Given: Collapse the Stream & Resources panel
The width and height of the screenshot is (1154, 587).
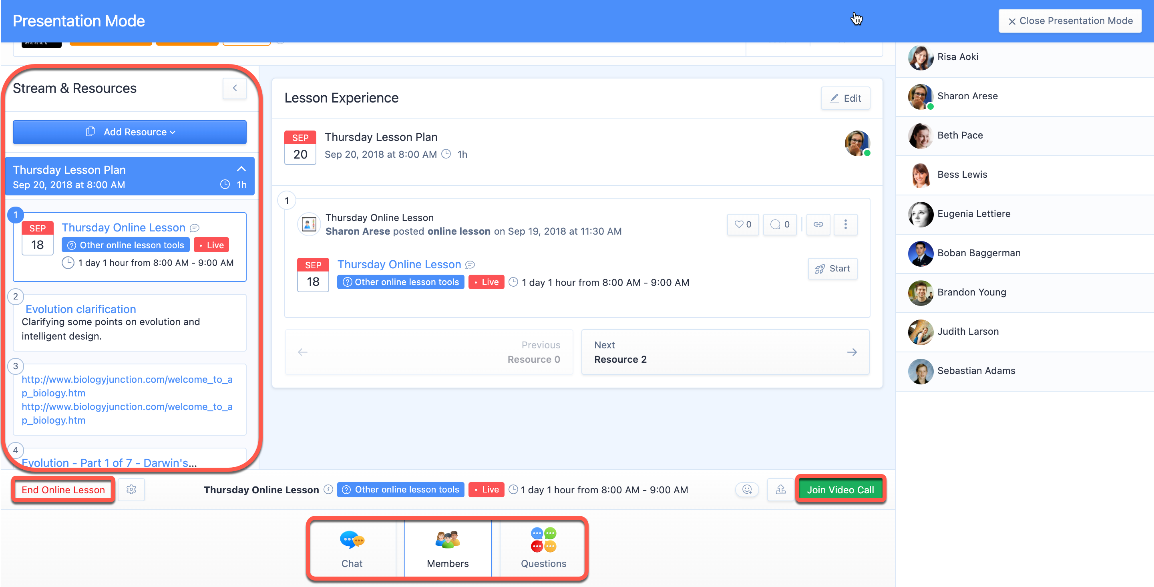Looking at the screenshot, I should [x=235, y=88].
